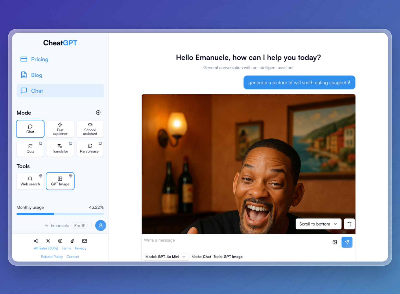Image resolution: width=400 pixels, height=294 pixels.
Task: Click the 43.22% usage value
Action: (96, 207)
